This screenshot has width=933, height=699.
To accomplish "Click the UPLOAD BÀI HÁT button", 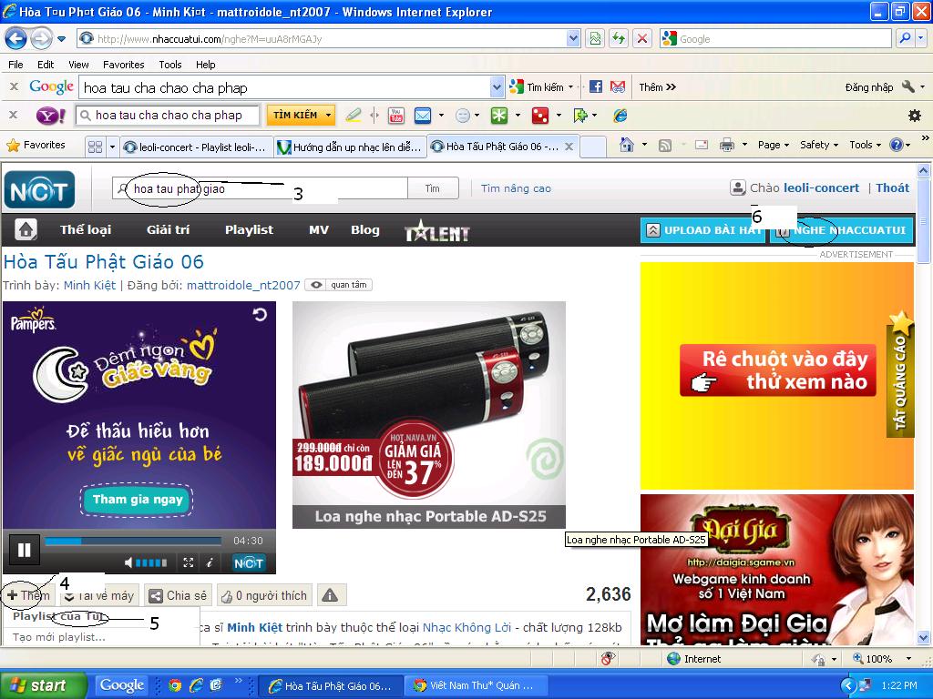I will click(703, 230).
